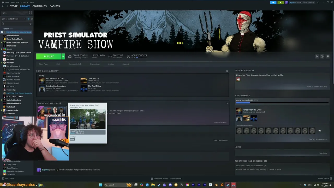Select Devil May Cry 4 Special Edition
This screenshot has height=188, width=334.
(19, 52)
